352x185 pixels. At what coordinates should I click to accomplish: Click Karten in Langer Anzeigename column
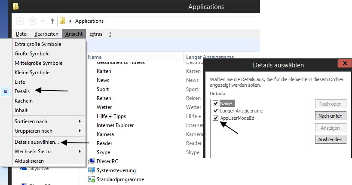click(x=193, y=71)
